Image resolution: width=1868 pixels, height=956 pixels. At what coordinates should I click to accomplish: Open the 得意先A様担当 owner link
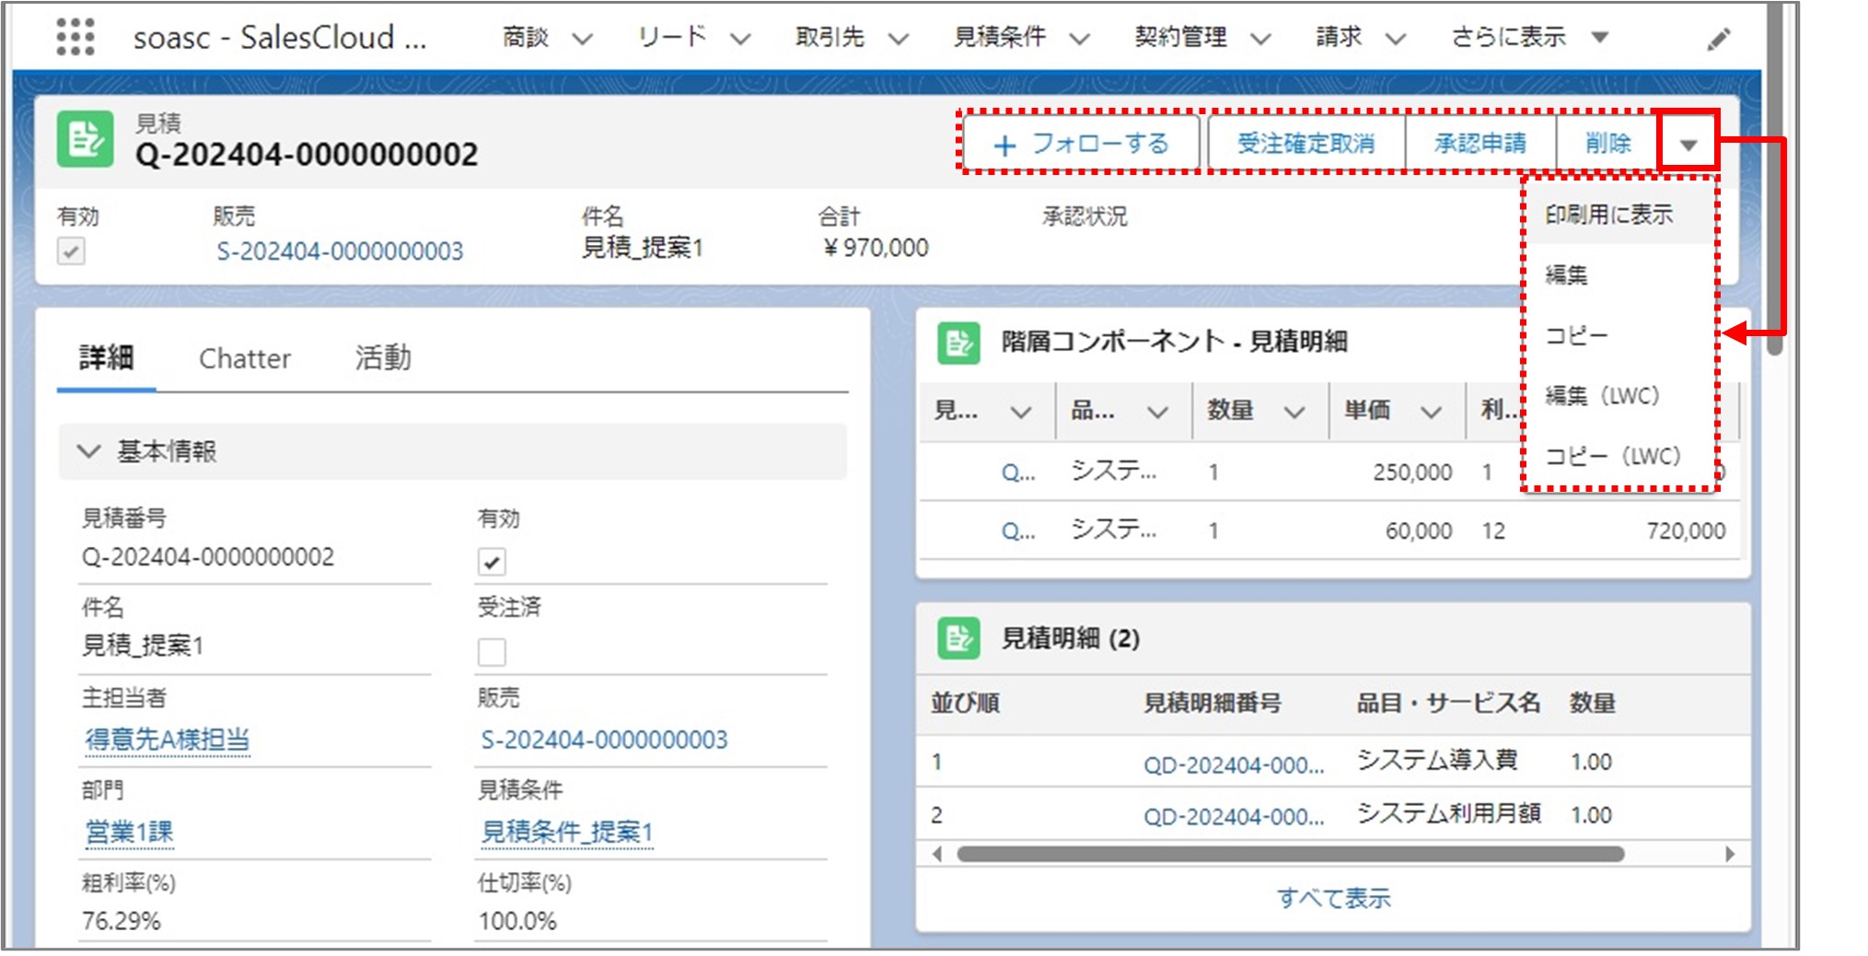[x=167, y=739]
